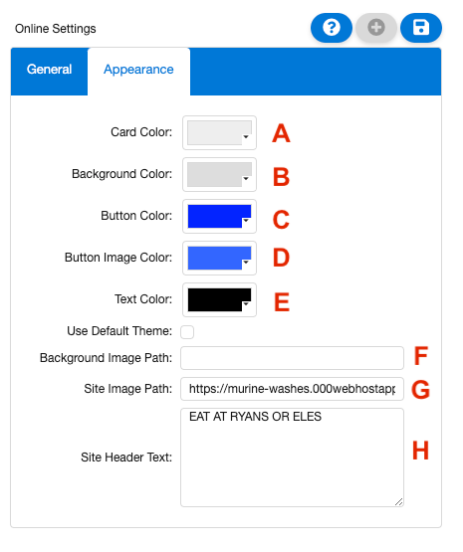Select the Appearance tab
Screen dimensions: 463x552
click(x=138, y=72)
